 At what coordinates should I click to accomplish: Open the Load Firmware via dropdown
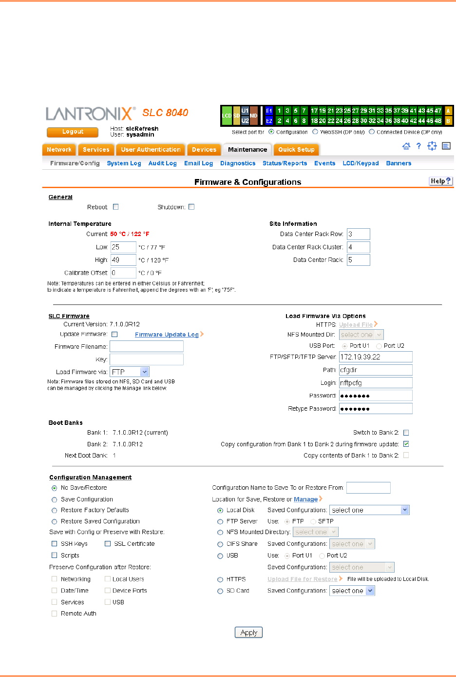pyautogui.click(x=130, y=372)
